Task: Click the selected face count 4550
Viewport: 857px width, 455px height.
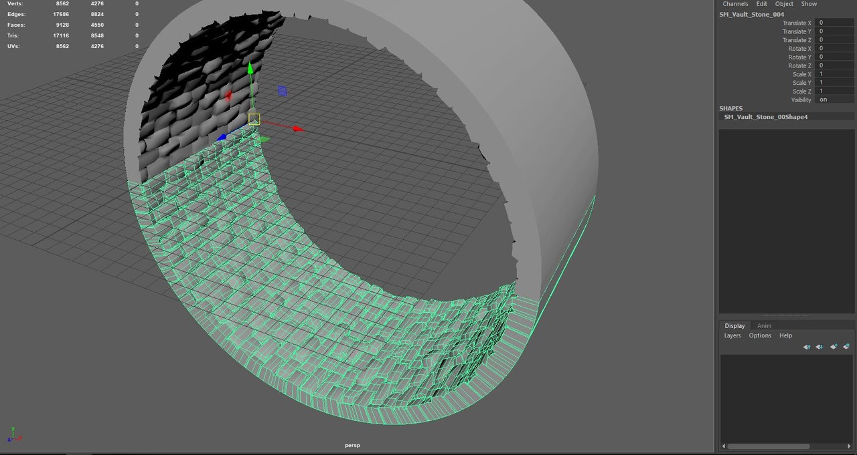Action: pyautogui.click(x=96, y=25)
